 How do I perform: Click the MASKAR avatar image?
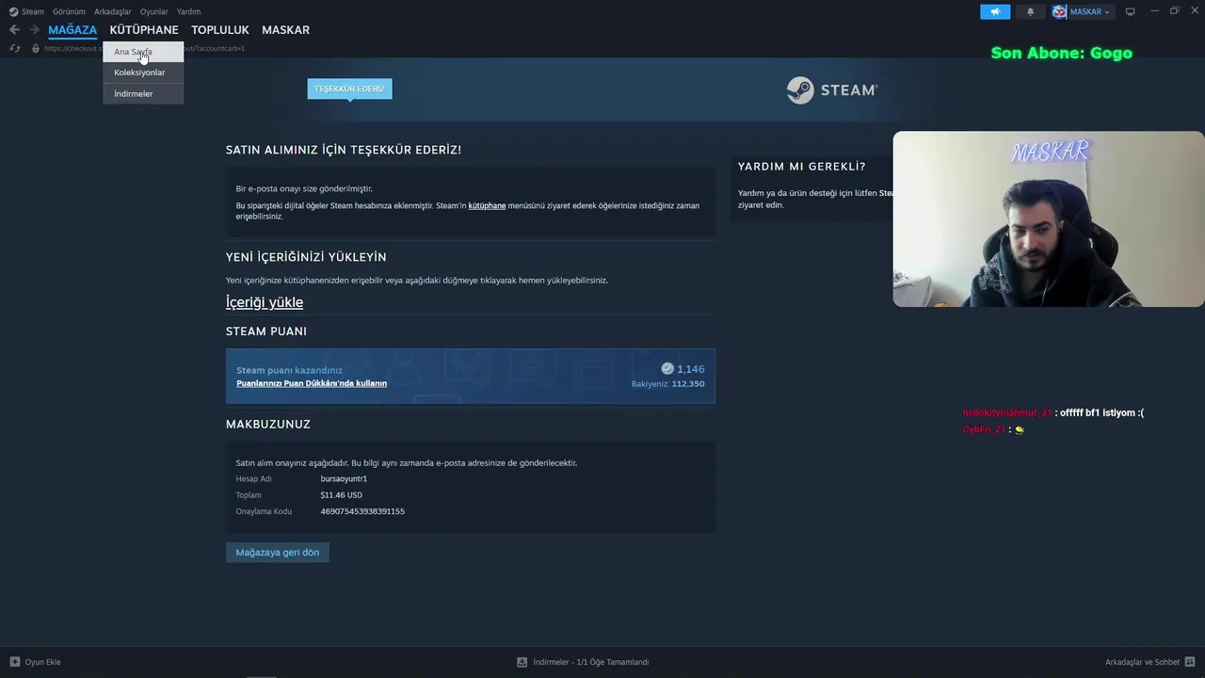pos(1059,11)
